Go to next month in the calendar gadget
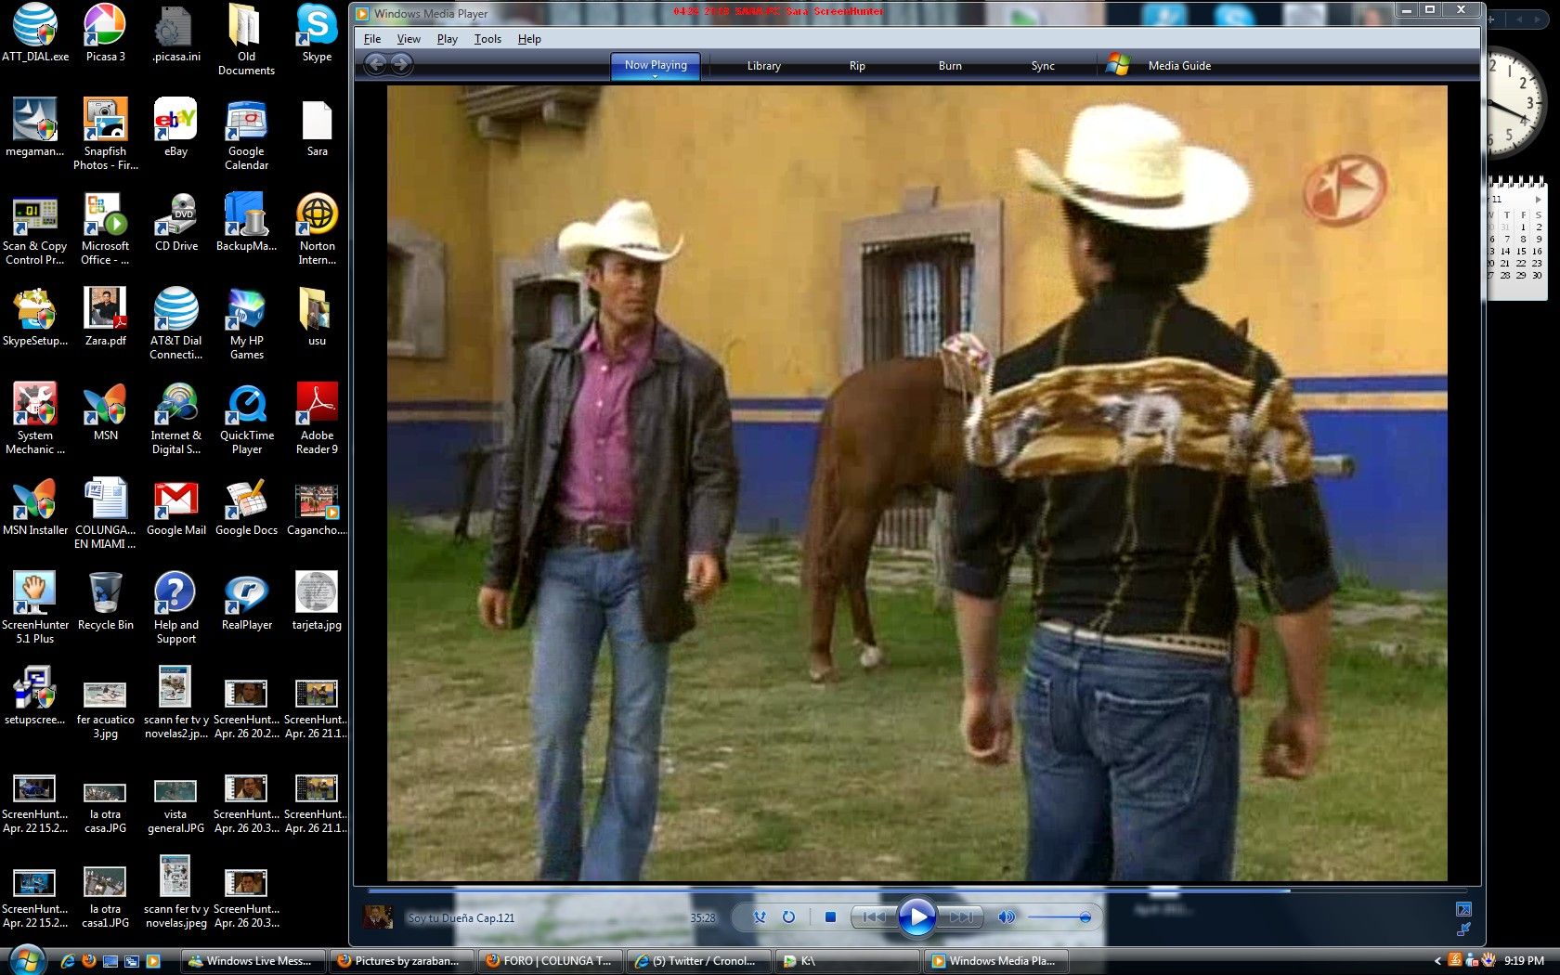The height and width of the screenshot is (975, 1560). [x=1538, y=200]
